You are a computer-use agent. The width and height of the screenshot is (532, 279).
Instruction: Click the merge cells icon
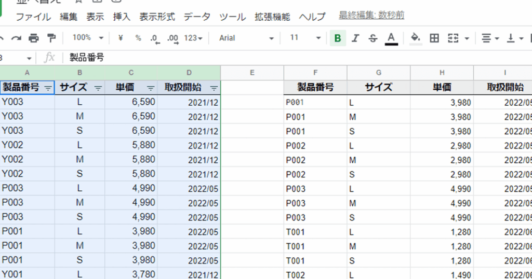(454, 38)
